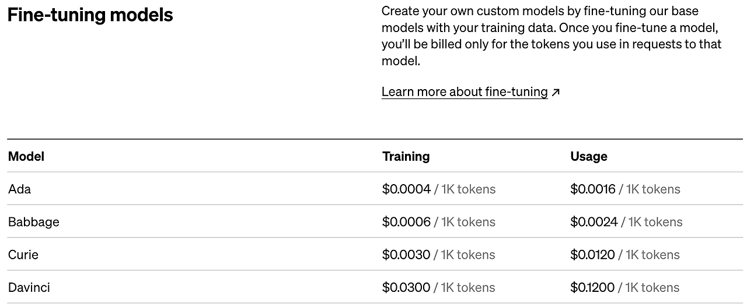Click the arrow icon beside the fine-tuning link
This screenshot has height=307, width=747.
tap(556, 92)
